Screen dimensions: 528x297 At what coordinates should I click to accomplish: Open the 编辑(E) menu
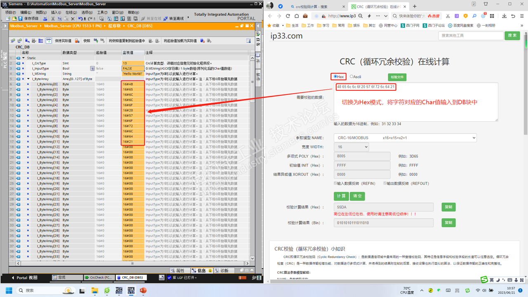26,12
